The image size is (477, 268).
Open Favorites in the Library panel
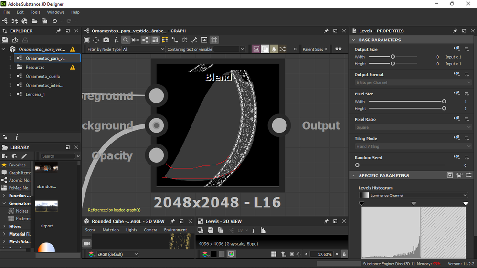[x=17, y=165]
